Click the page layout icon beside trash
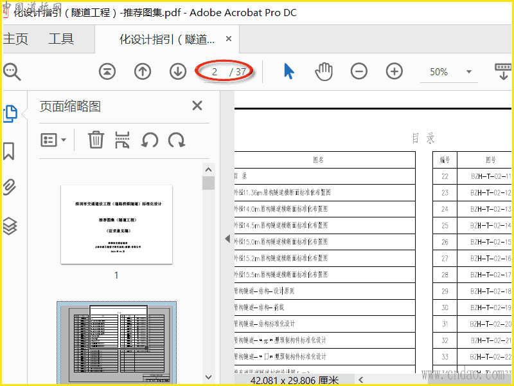The image size is (514, 386). [x=122, y=140]
